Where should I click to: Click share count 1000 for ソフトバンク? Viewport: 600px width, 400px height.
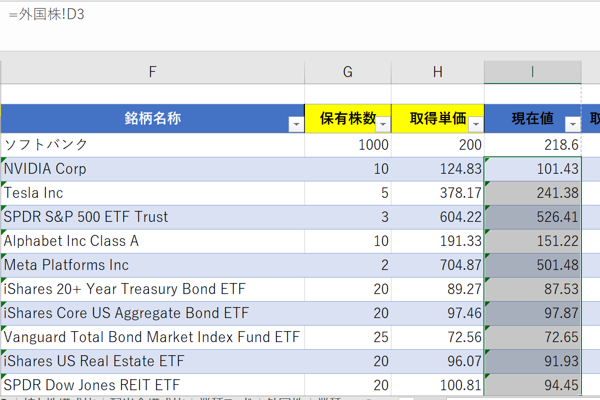[x=348, y=145]
